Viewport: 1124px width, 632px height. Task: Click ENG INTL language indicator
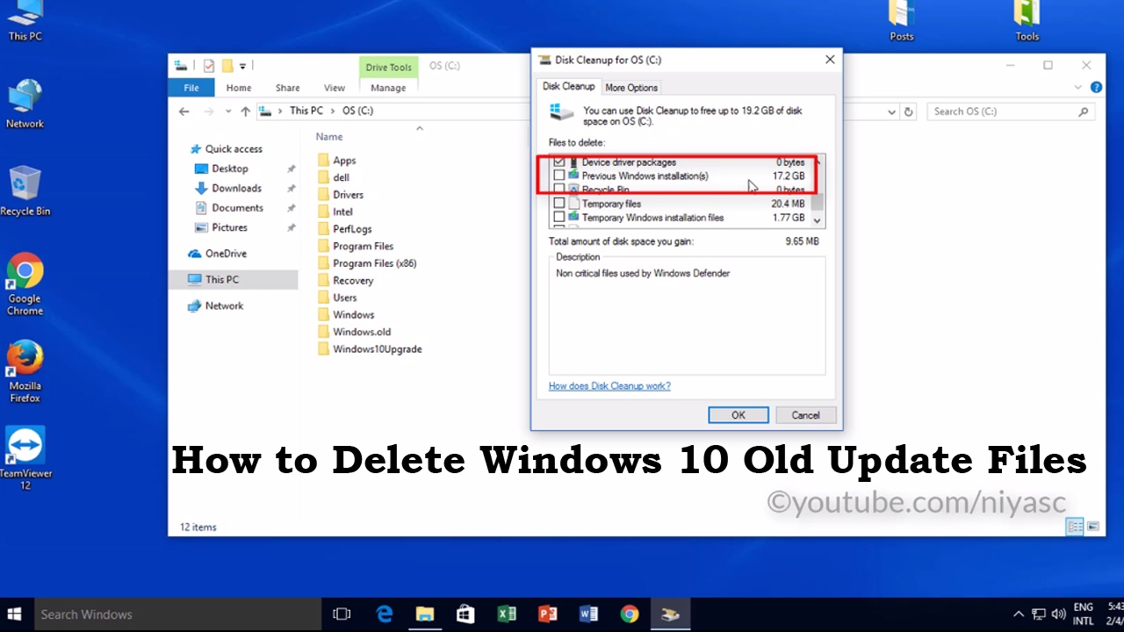(1084, 614)
